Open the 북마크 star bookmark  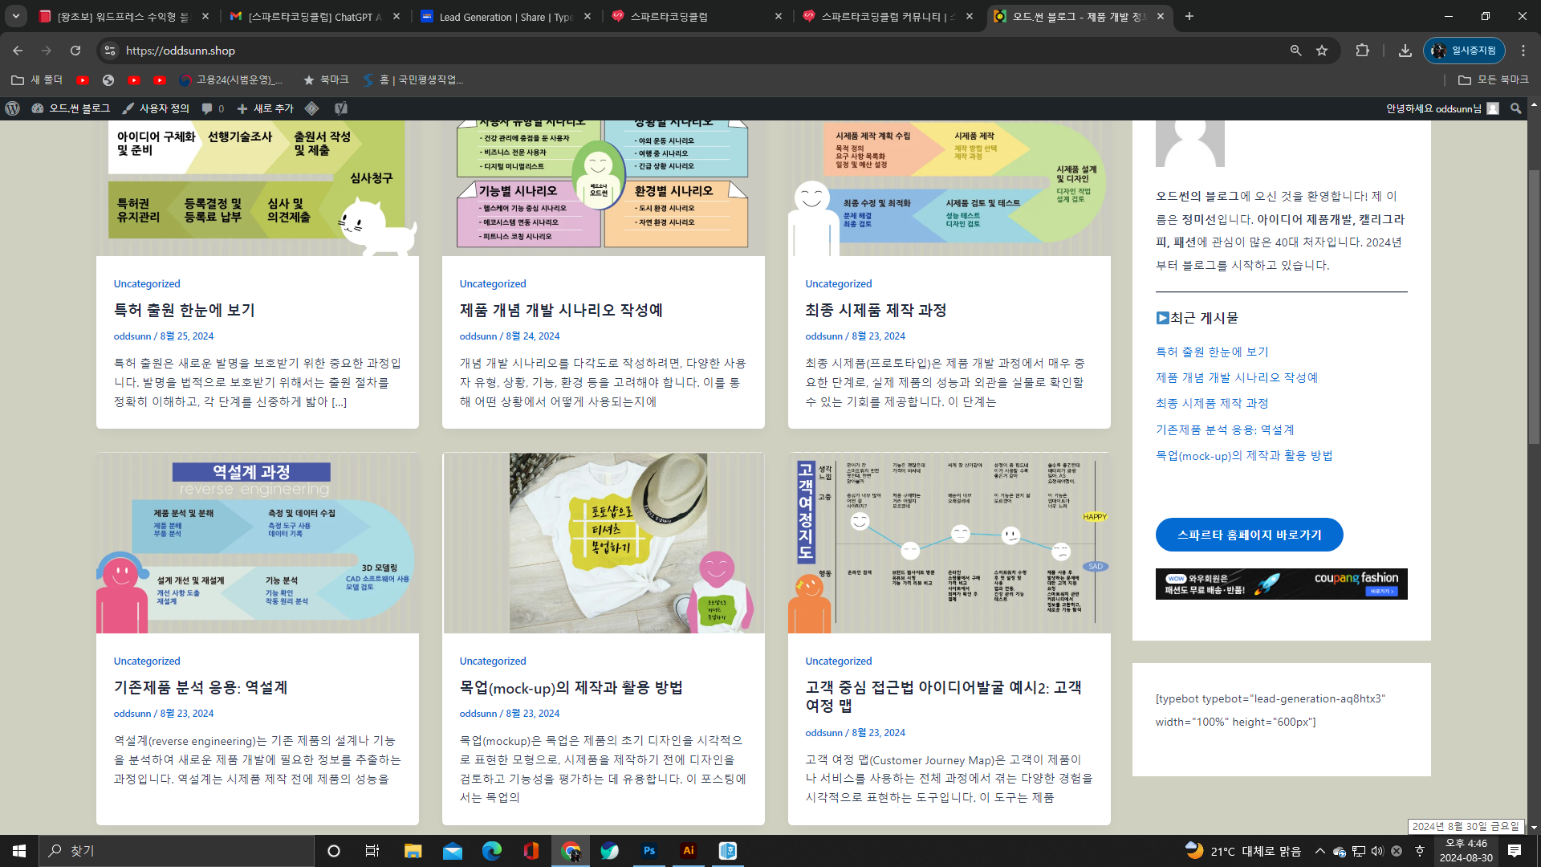(326, 79)
